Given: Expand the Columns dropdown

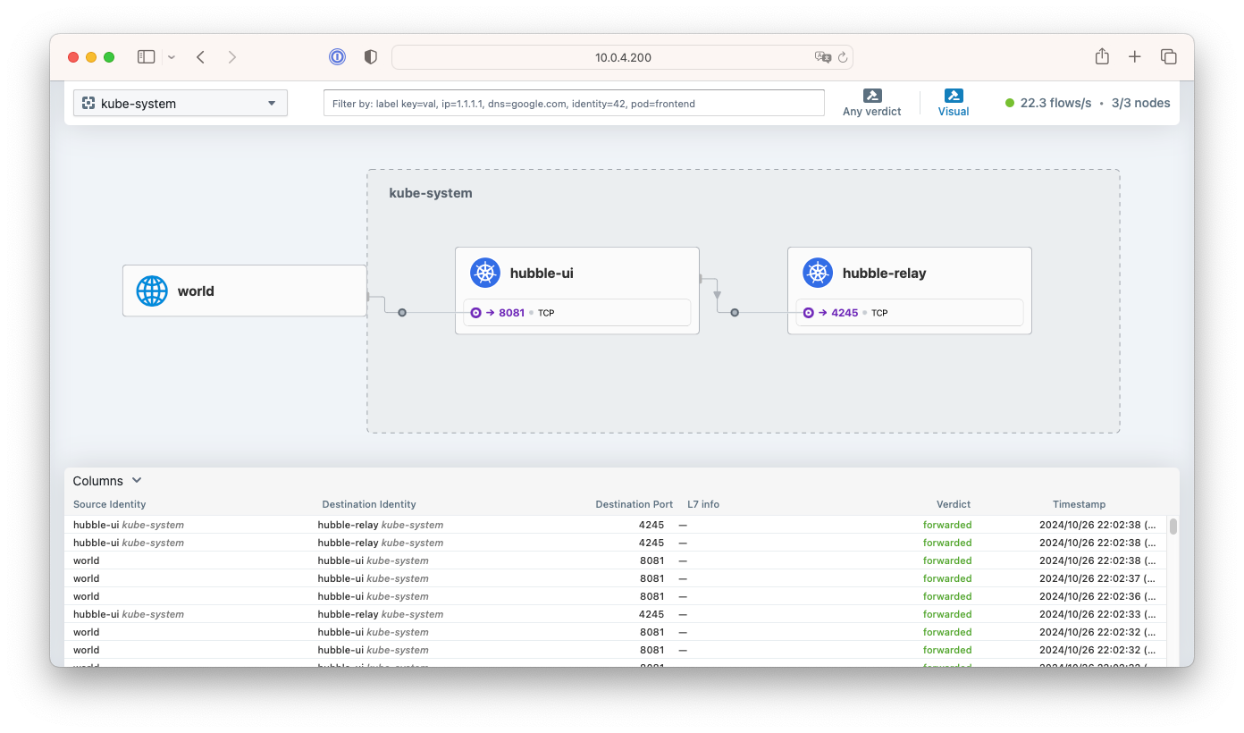Looking at the screenshot, I should pyautogui.click(x=107, y=481).
